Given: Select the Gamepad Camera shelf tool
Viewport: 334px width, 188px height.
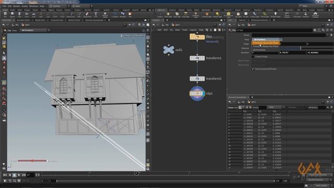Looking at the screenshot, I should point(315,15).
